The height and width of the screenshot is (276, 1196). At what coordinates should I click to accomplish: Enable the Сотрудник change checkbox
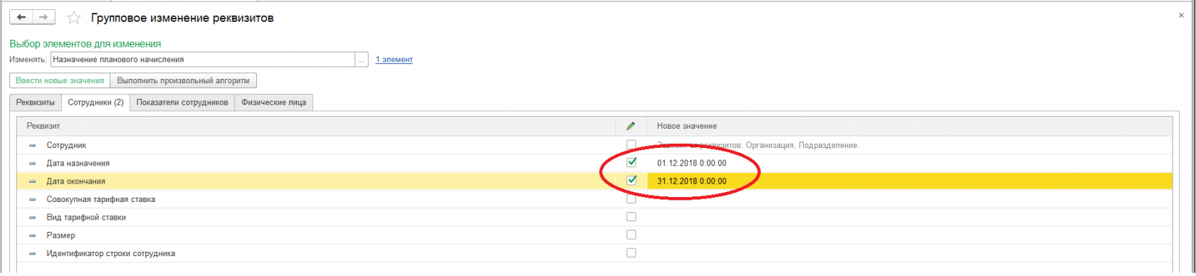click(x=631, y=144)
